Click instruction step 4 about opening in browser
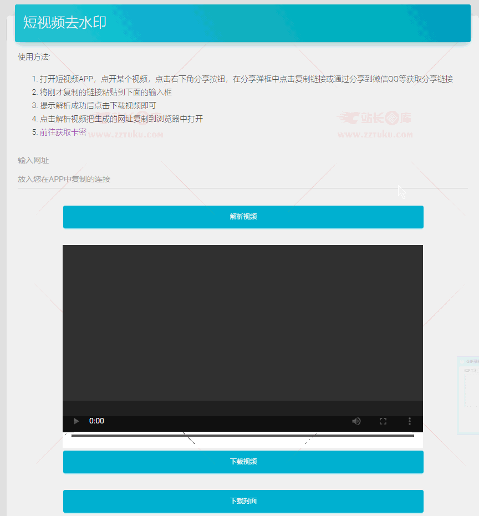Viewport: 479px width, 516px height. [x=121, y=119]
